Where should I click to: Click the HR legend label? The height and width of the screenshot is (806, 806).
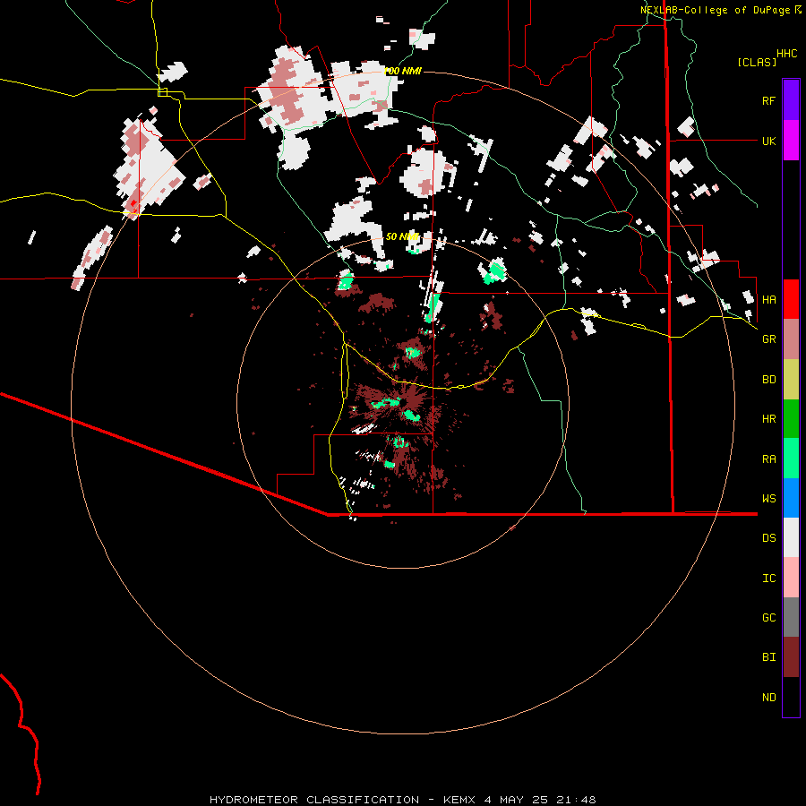768,419
